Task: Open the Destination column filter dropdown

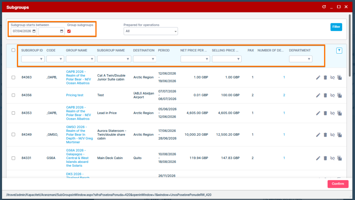Action: [x=144, y=59]
